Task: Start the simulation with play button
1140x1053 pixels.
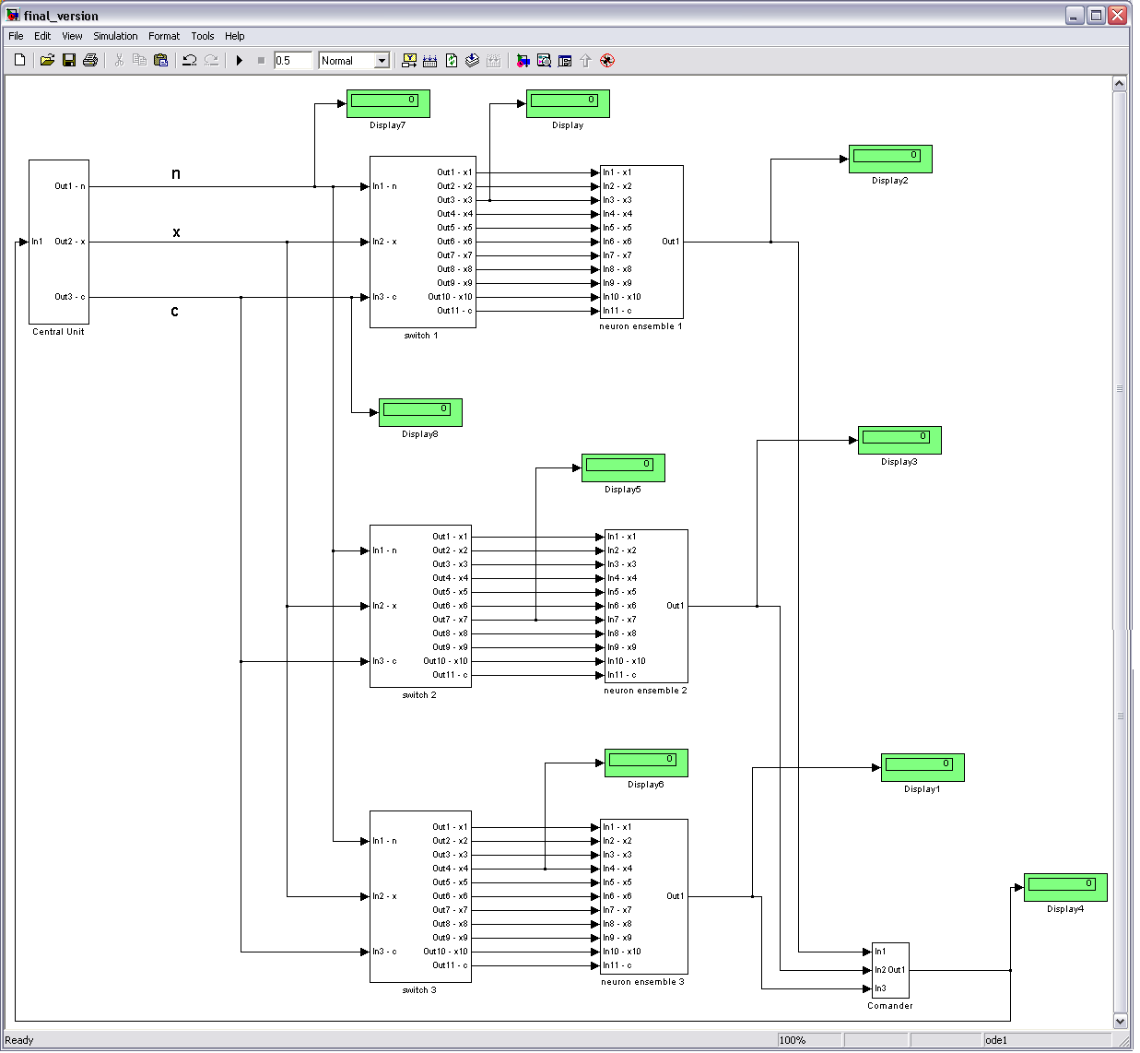Action: pos(240,61)
